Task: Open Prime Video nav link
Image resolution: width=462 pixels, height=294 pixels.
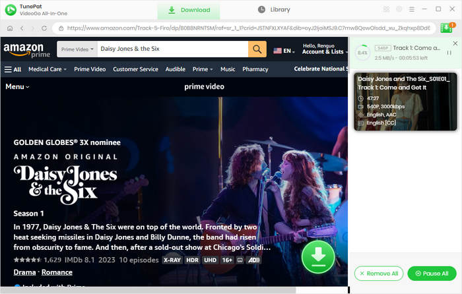Action: [90, 69]
